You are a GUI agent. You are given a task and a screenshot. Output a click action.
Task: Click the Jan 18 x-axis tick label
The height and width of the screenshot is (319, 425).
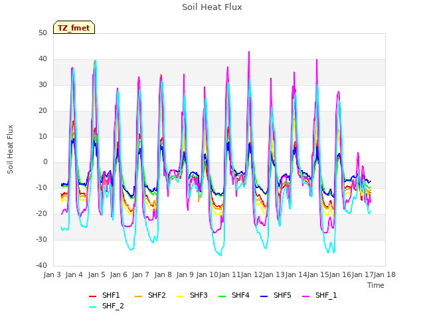tap(384, 274)
